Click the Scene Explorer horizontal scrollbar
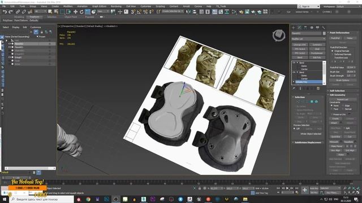Image resolution: width=362 pixels, height=203 pixels. [x=30, y=168]
